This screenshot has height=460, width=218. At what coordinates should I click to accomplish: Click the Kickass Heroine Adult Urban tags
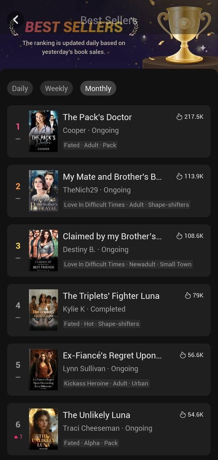[x=106, y=383]
